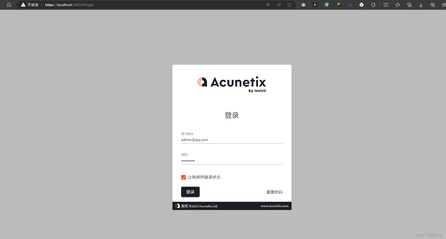Focus the 密码 password input field
Screen dimensions: 446x239
[232, 161]
